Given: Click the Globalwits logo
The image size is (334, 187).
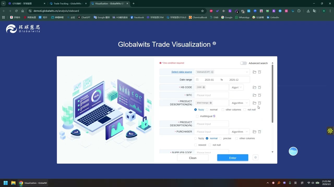Looking at the screenshot, I should [x=23, y=29].
